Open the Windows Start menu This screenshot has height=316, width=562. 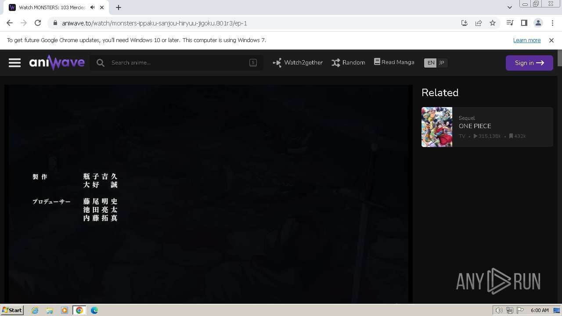(x=12, y=310)
